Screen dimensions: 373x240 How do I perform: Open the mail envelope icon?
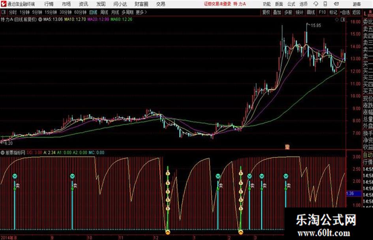click(x=336, y=4)
